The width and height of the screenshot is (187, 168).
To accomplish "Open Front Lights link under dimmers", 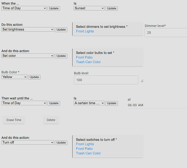I will (85, 31).
